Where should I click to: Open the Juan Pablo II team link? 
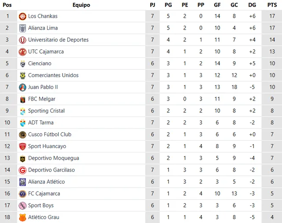point(43,87)
